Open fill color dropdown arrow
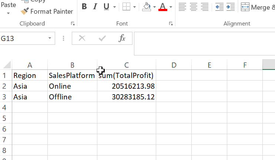The height and width of the screenshot is (160, 275). [154, 7]
